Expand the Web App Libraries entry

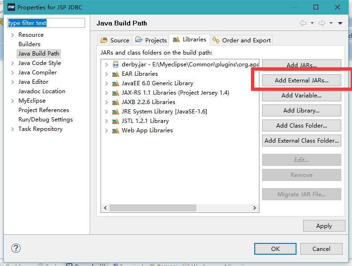(x=106, y=130)
